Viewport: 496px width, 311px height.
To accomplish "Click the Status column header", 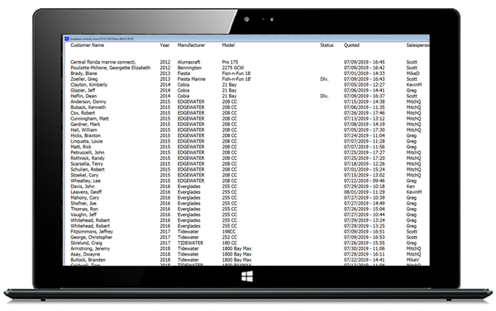I will pyautogui.click(x=327, y=45).
